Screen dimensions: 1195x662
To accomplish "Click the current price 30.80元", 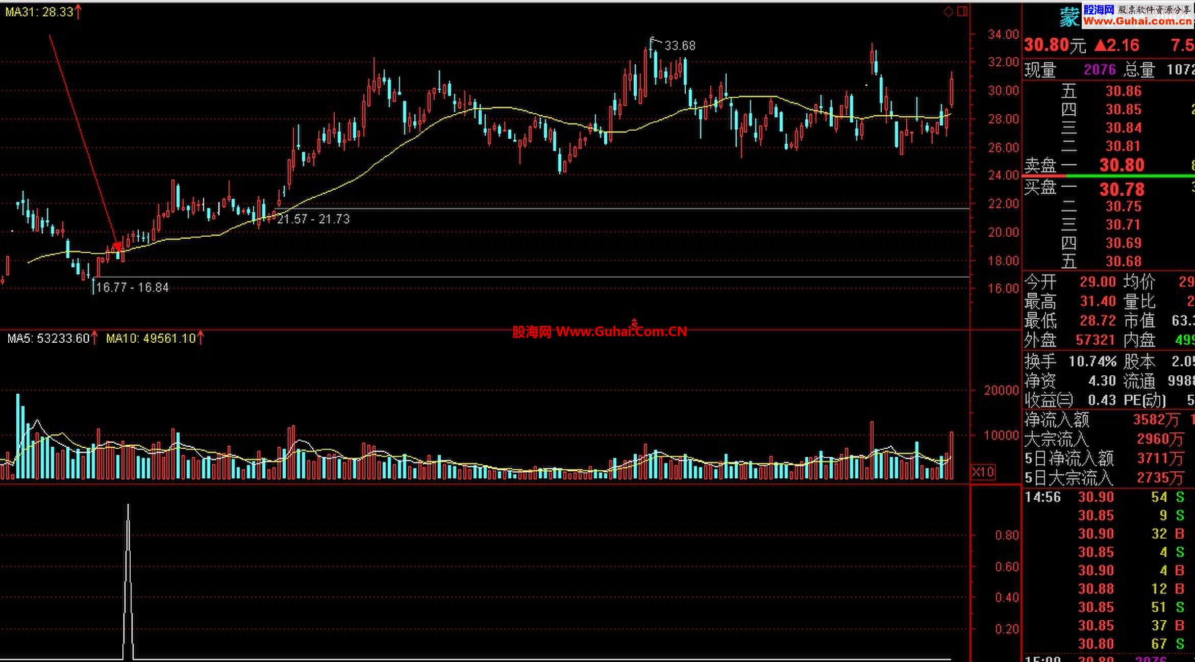I will [1055, 45].
